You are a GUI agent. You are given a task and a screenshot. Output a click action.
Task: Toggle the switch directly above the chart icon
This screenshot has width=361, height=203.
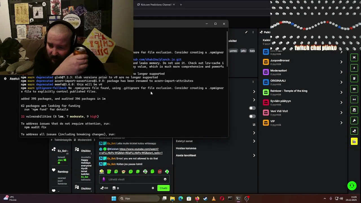252,116
